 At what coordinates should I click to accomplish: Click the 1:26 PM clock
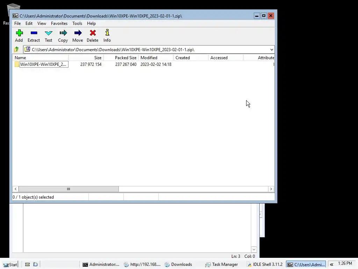pos(345,263)
